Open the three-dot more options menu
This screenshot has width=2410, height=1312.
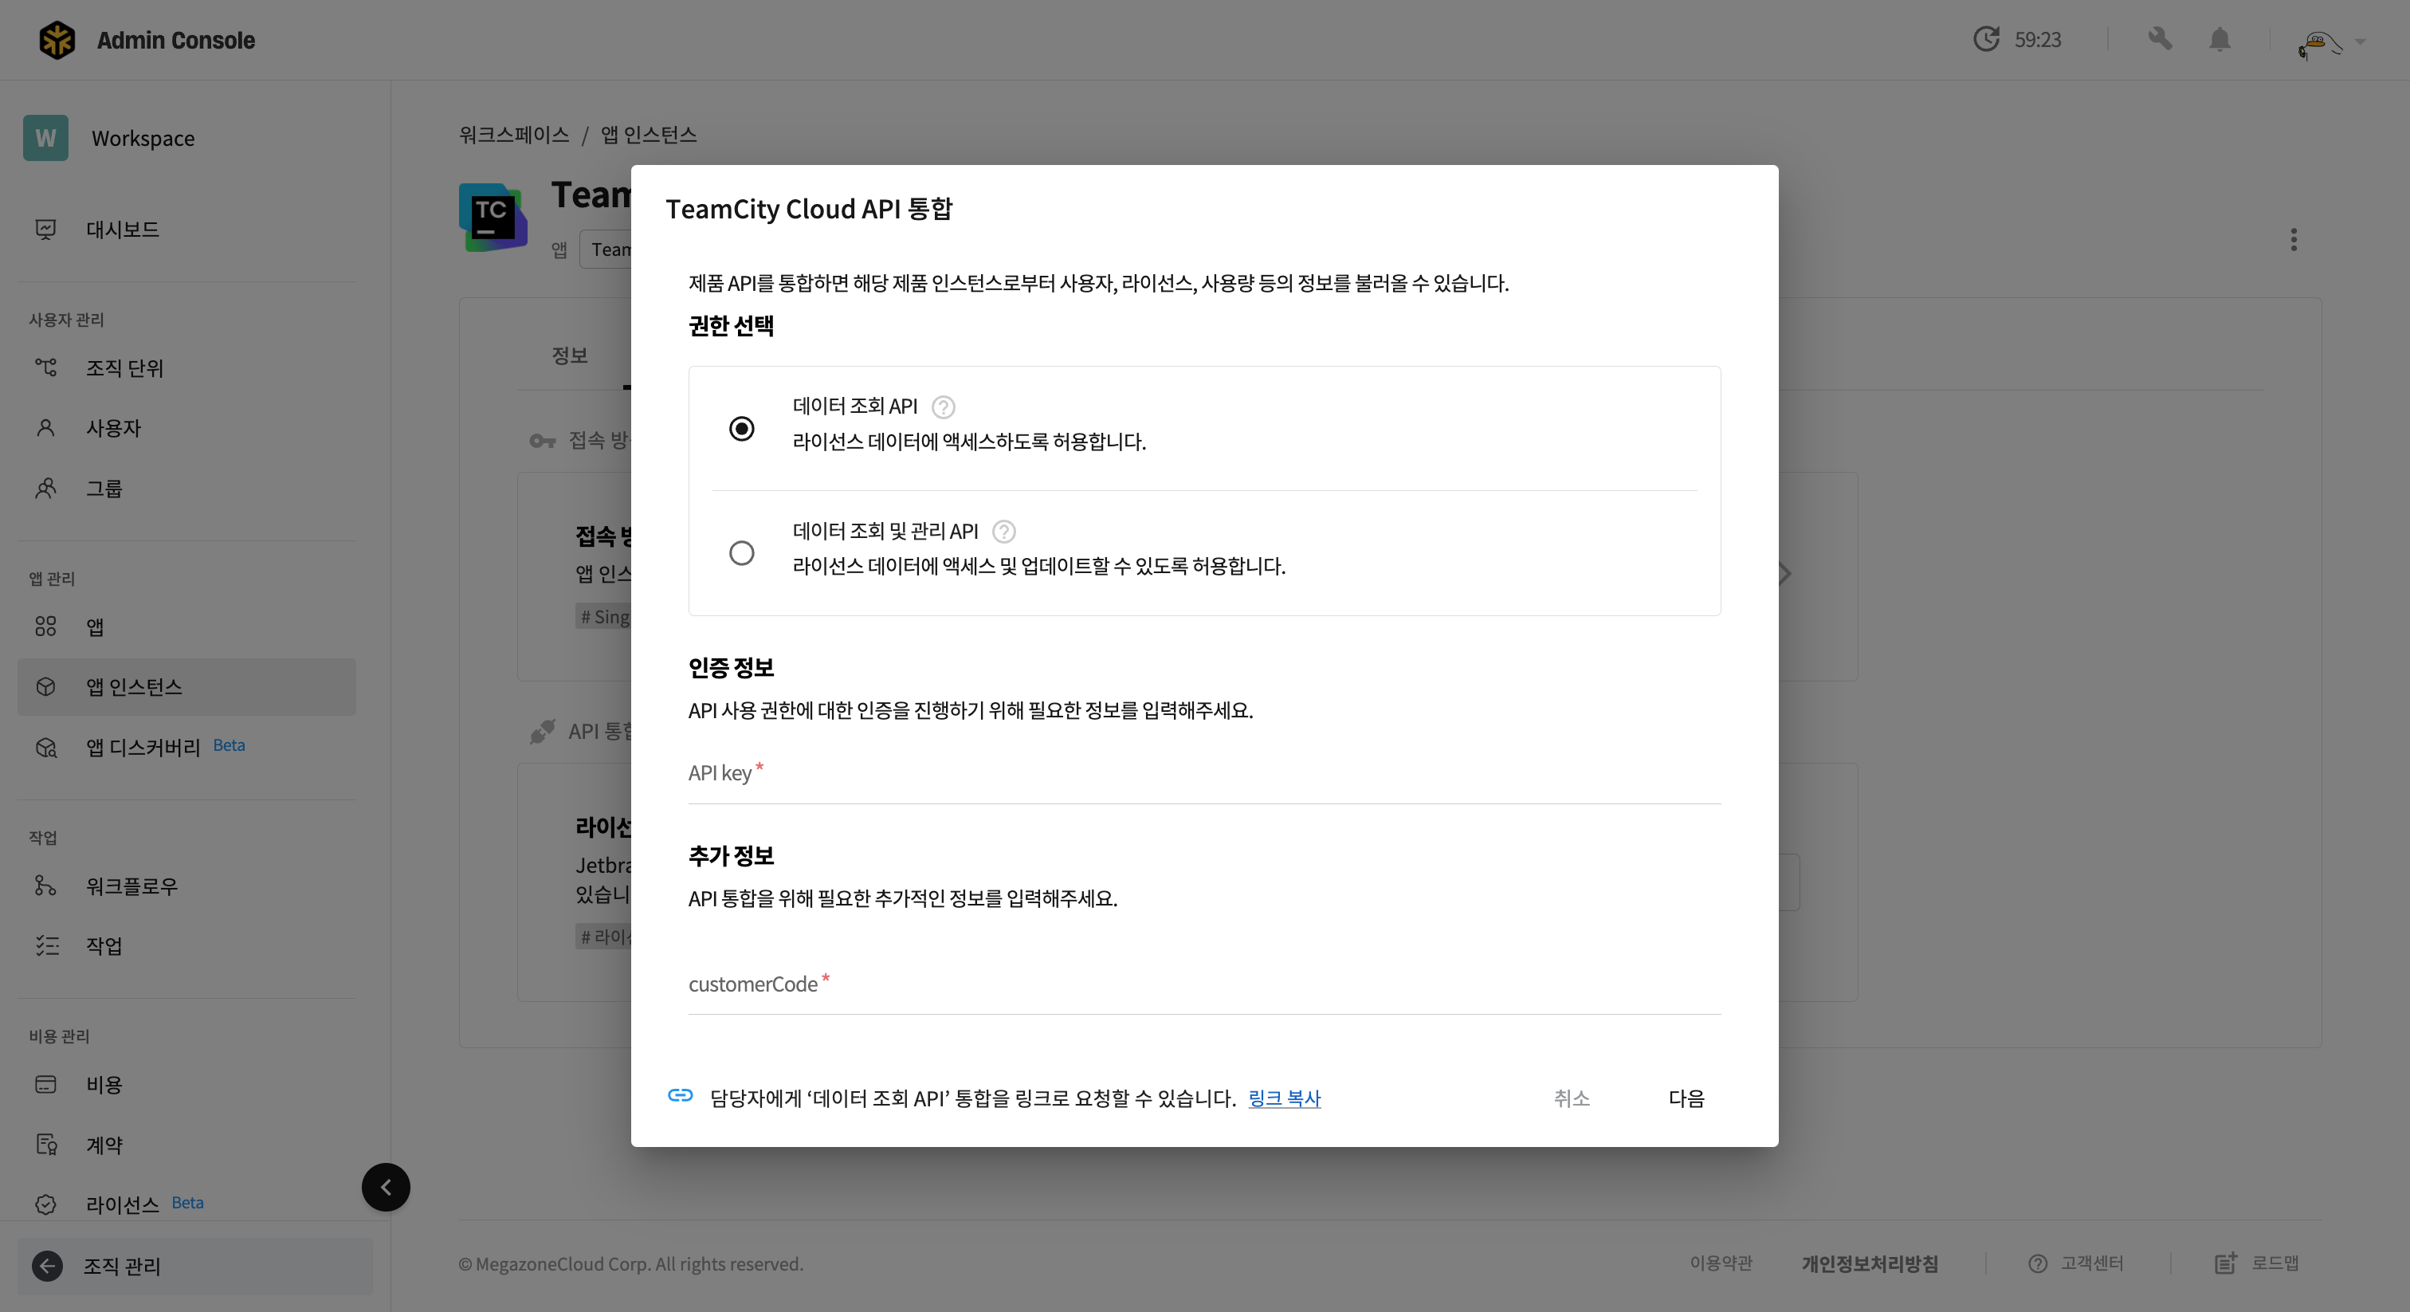coord(2293,240)
